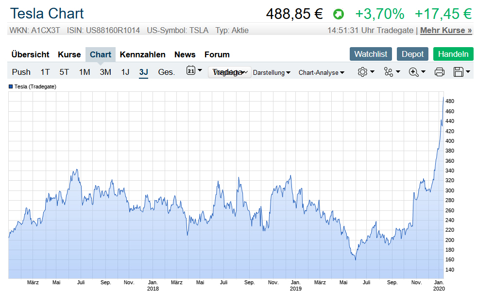Select the 3M time range

(x=105, y=72)
